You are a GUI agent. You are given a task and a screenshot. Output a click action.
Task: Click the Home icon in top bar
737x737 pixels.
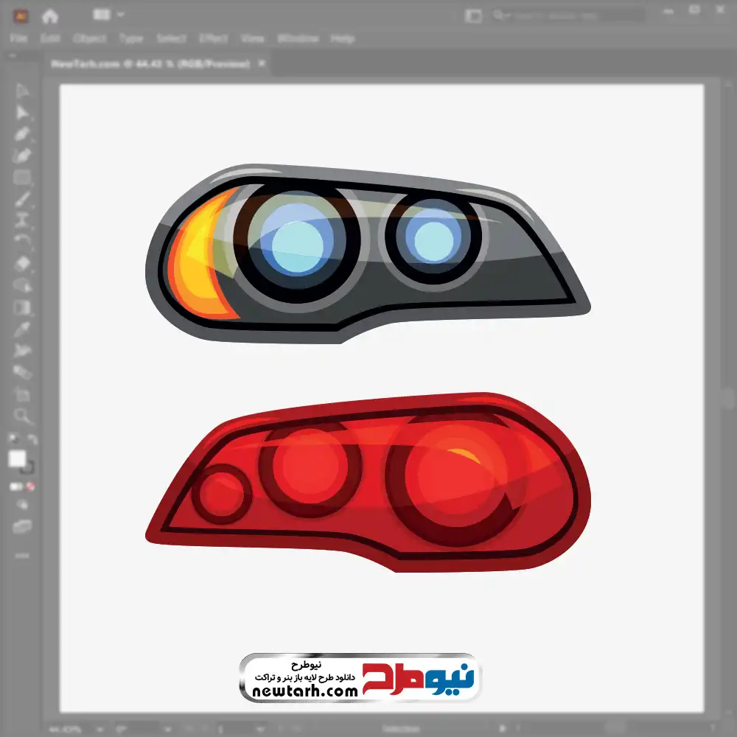point(50,15)
